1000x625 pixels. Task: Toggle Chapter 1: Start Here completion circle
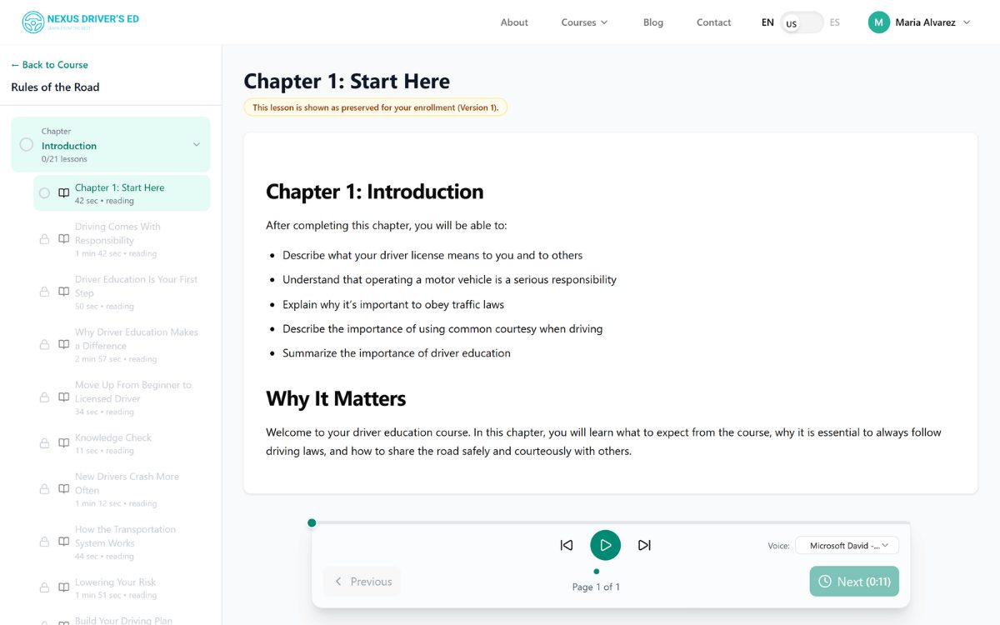tap(45, 193)
